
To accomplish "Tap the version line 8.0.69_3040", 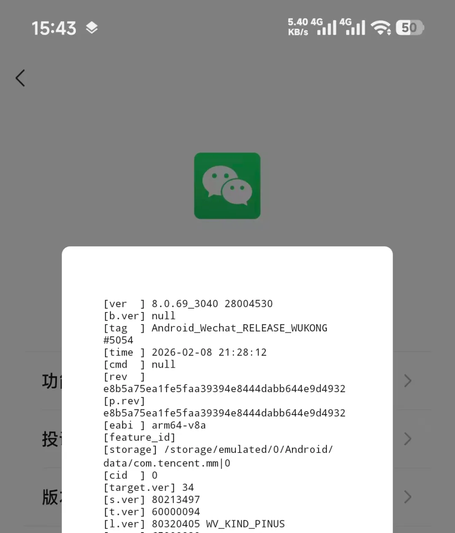I will coord(188,304).
